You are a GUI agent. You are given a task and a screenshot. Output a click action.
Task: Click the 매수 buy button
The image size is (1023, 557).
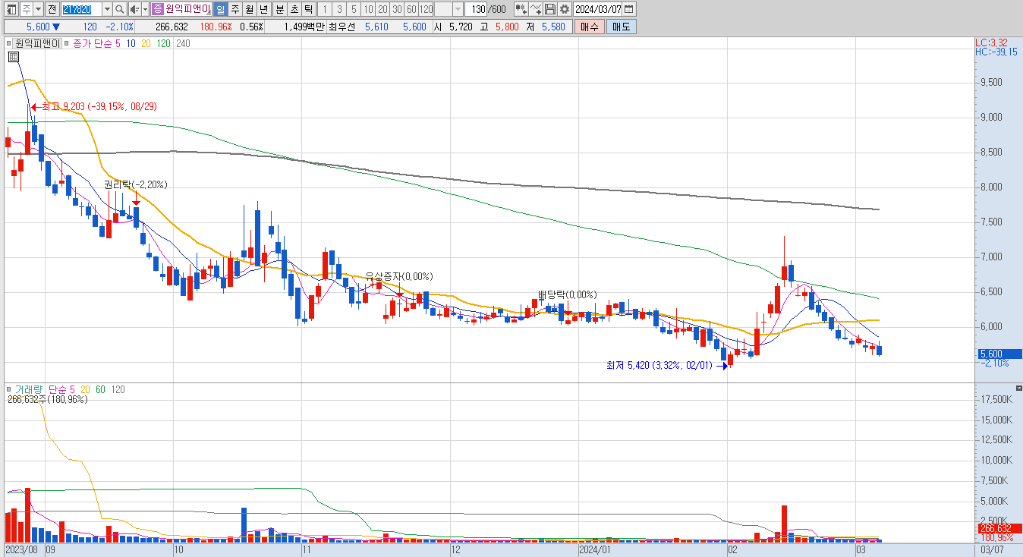[589, 27]
